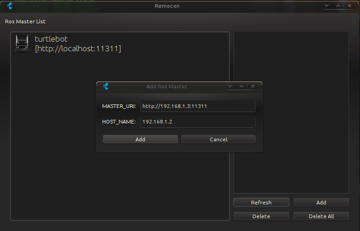360x231 pixels.
Task: Refresh the Ros master list
Action: 261,202
